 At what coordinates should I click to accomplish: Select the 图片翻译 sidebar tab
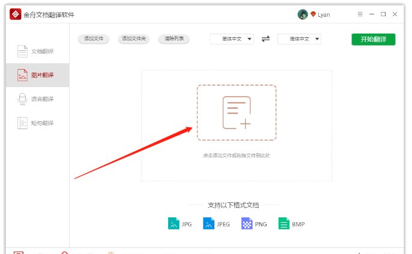[38, 75]
